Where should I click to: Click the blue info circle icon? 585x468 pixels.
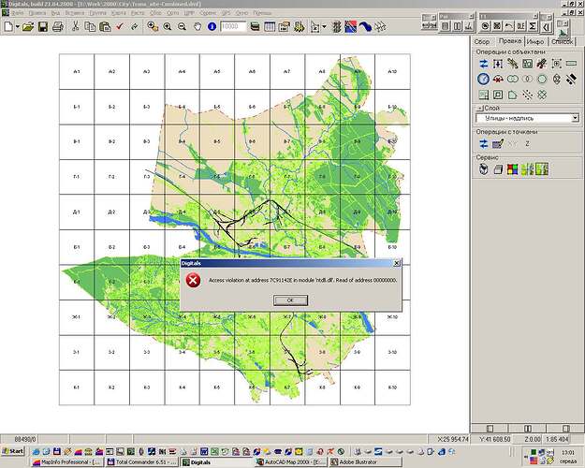pyautogui.click(x=212, y=26)
